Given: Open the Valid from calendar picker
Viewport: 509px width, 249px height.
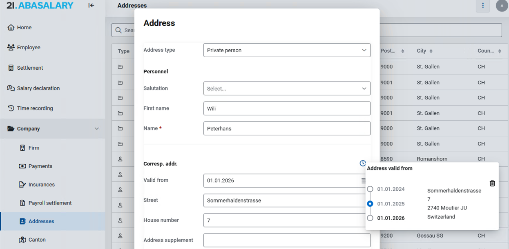Looking at the screenshot, I should [363, 181].
